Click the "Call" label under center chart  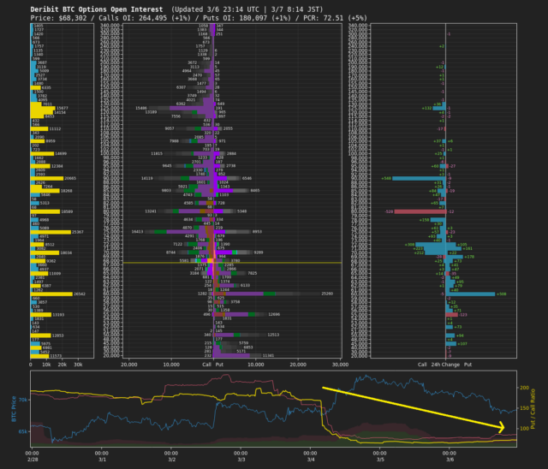click(x=206, y=365)
